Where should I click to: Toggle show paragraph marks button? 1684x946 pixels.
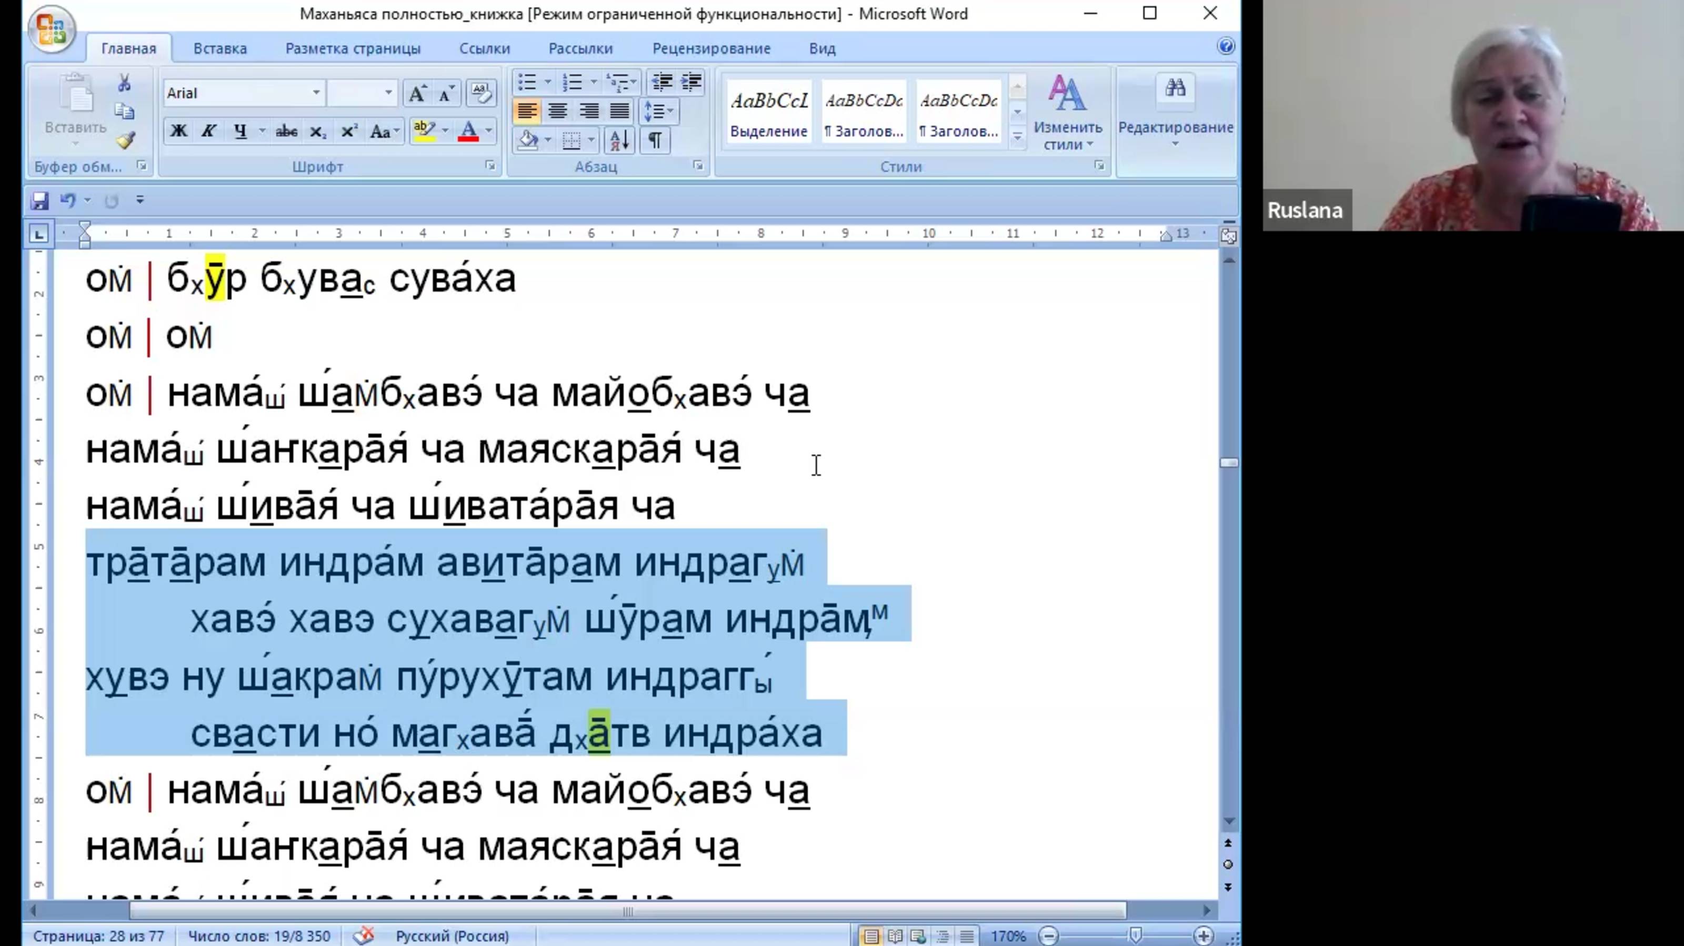coord(655,140)
